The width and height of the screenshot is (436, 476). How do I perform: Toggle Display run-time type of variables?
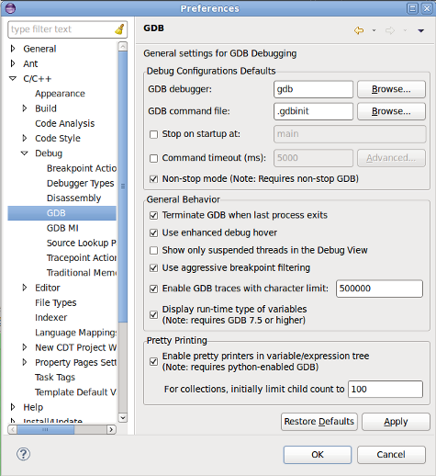(x=153, y=314)
